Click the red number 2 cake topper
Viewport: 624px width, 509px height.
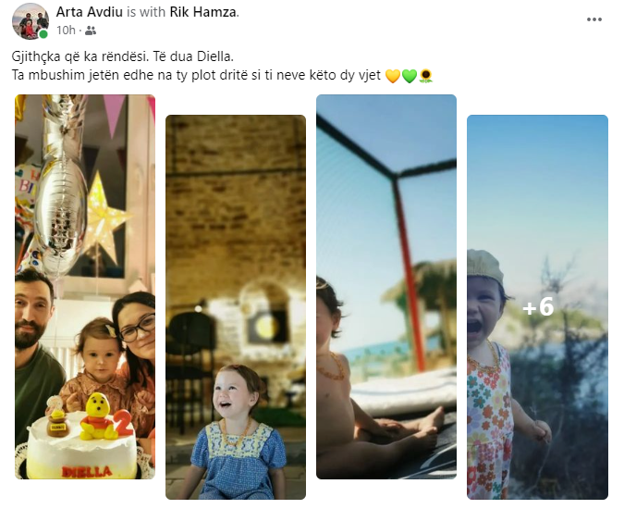[x=124, y=423]
